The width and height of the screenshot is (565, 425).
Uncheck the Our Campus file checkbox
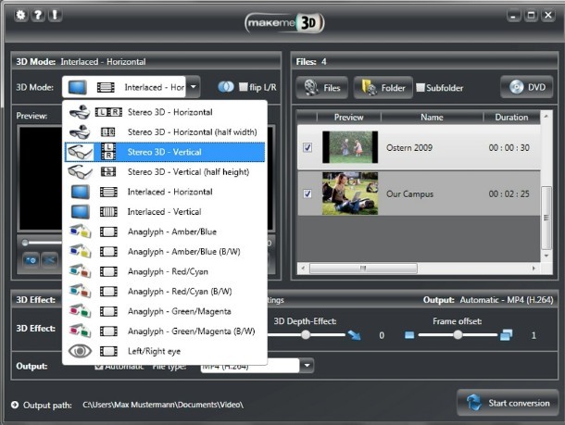(x=308, y=194)
